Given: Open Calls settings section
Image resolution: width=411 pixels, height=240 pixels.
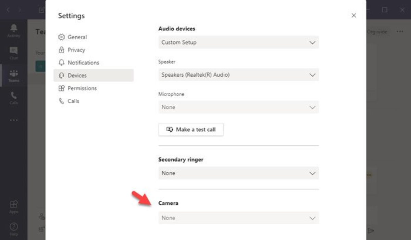Looking at the screenshot, I should pos(73,101).
